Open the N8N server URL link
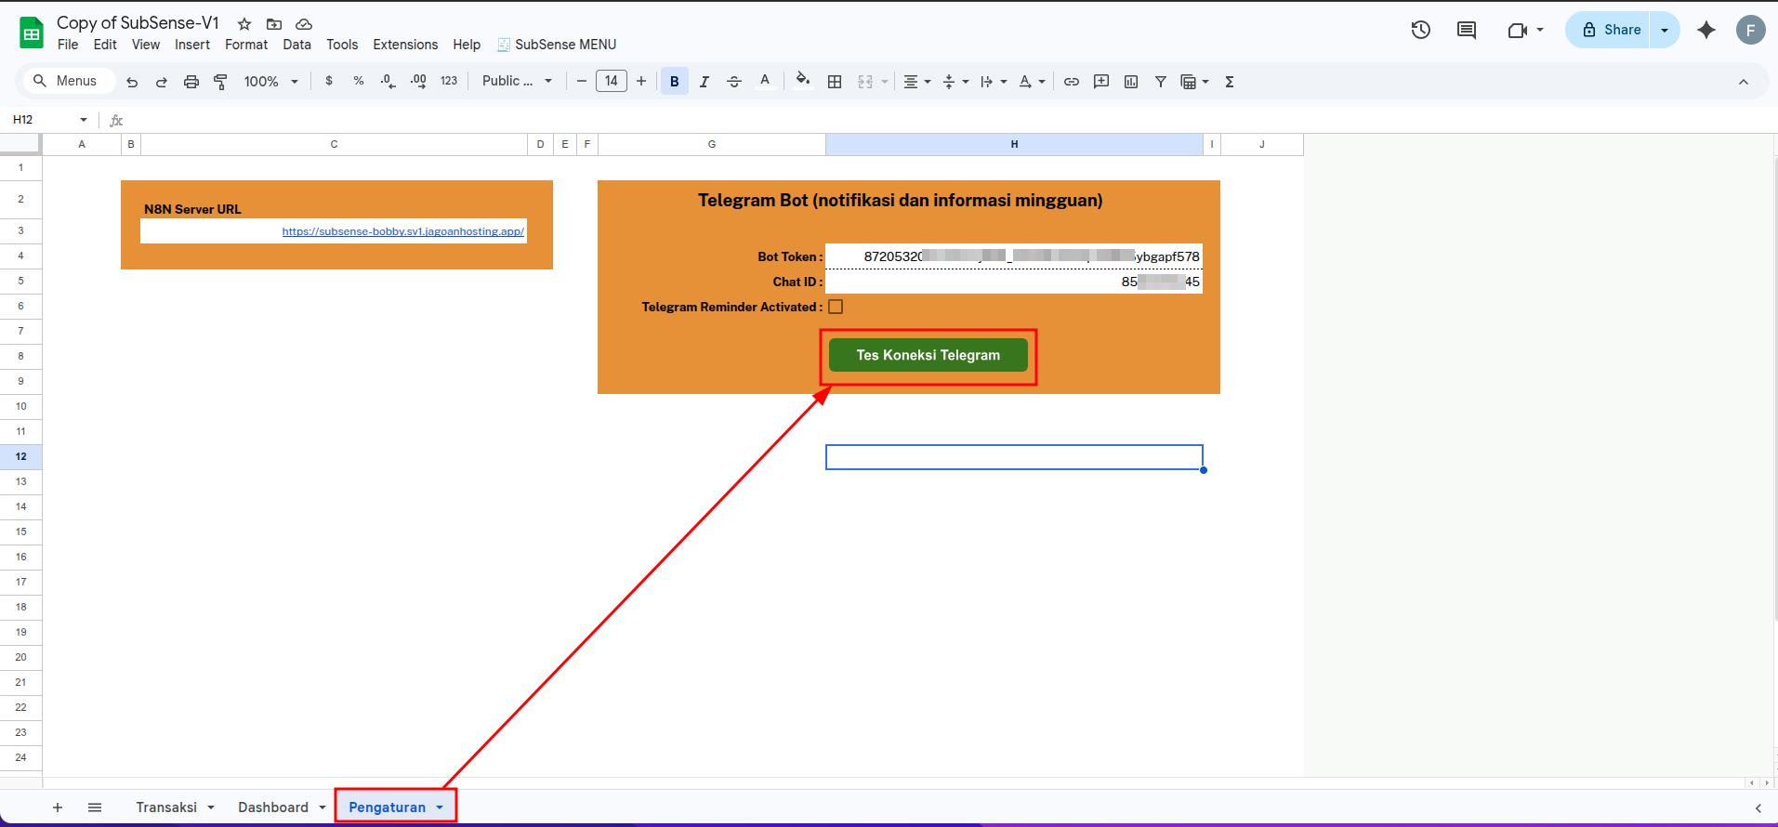 [402, 231]
